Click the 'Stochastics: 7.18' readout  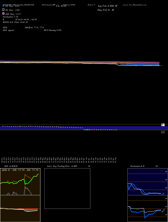pos(10,17)
